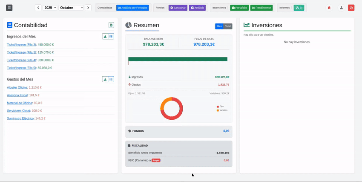362x182 pixels.
Task: Open Suministro Eléctrico expense link
Action: click(20, 118)
